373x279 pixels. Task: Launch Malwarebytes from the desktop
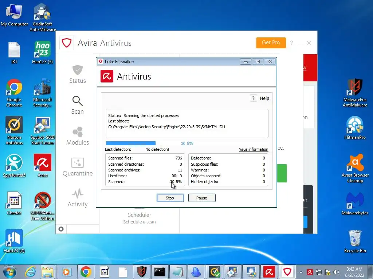pos(355,203)
